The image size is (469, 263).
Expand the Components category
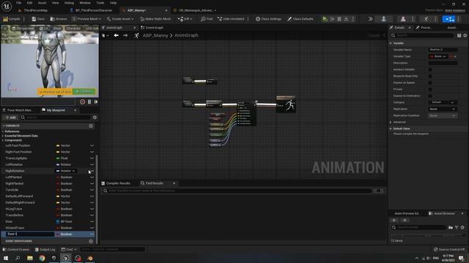coord(3,140)
